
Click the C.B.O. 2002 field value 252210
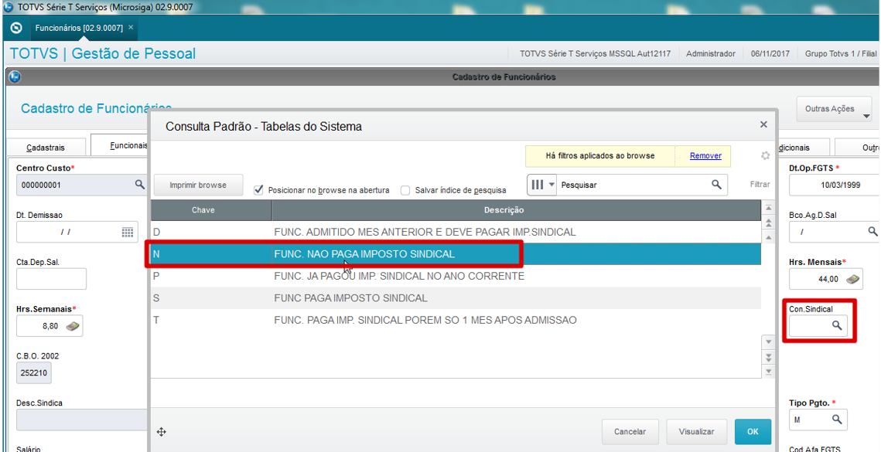[34, 373]
